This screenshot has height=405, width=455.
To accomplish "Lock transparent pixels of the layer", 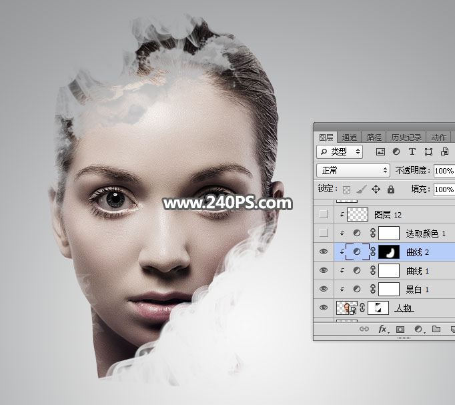I will 347,189.
